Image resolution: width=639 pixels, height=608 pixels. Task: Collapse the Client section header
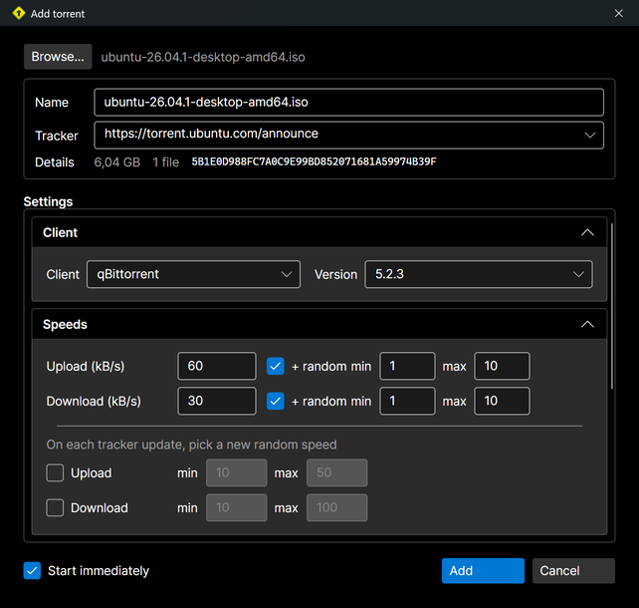tap(319, 232)
